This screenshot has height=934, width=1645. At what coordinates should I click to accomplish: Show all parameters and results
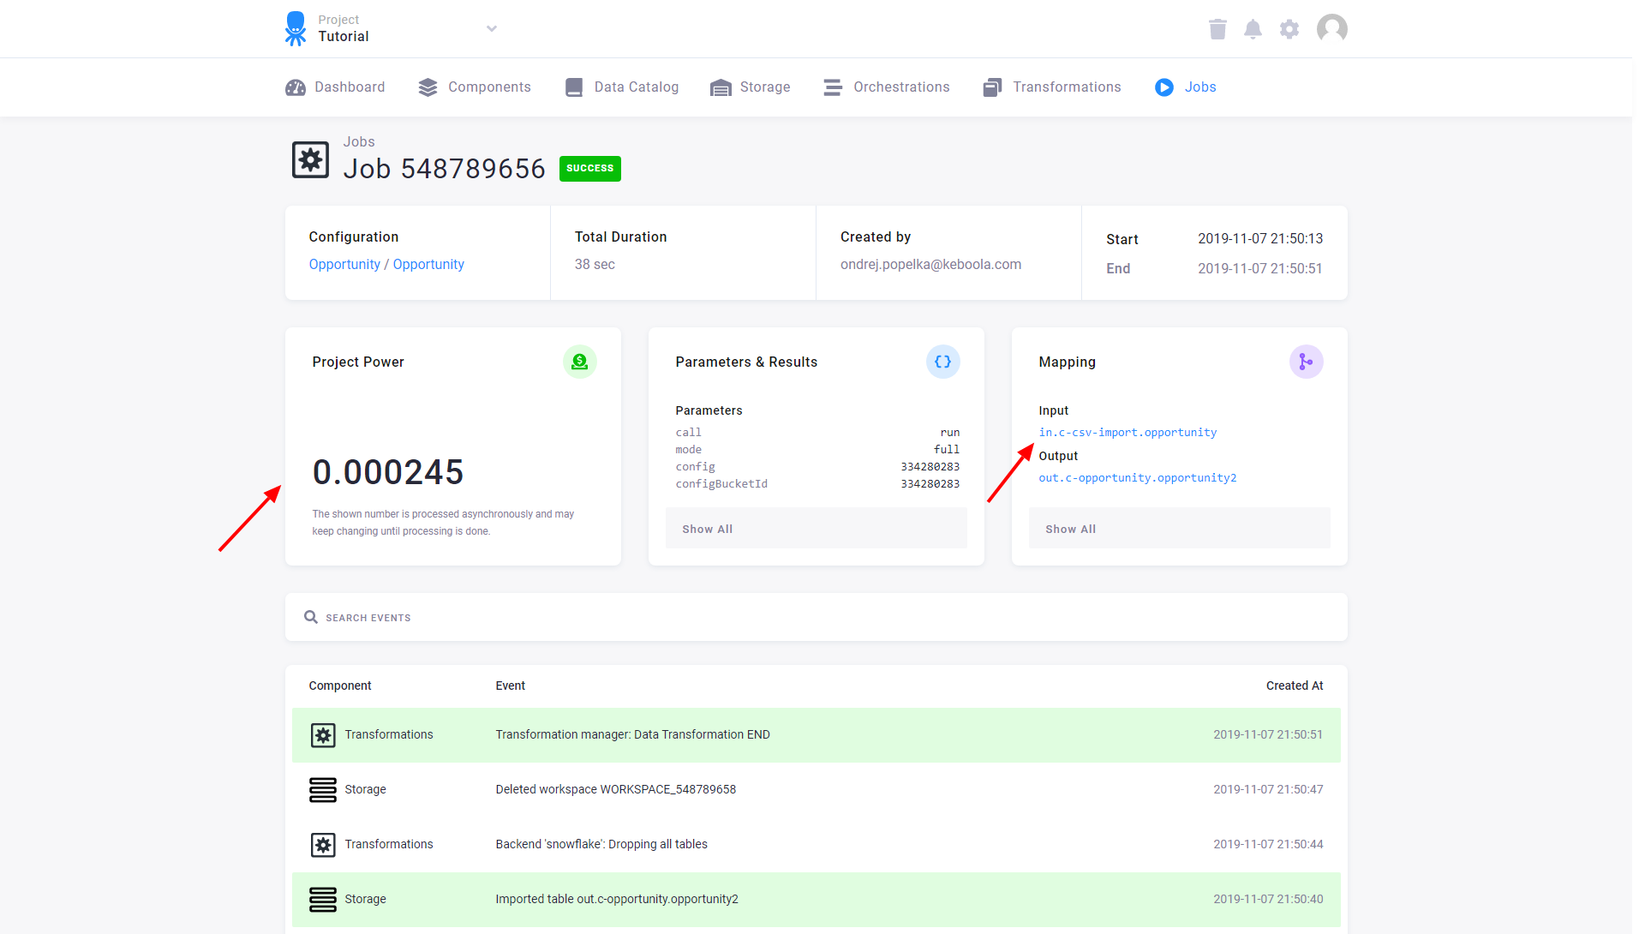[817, 529]
